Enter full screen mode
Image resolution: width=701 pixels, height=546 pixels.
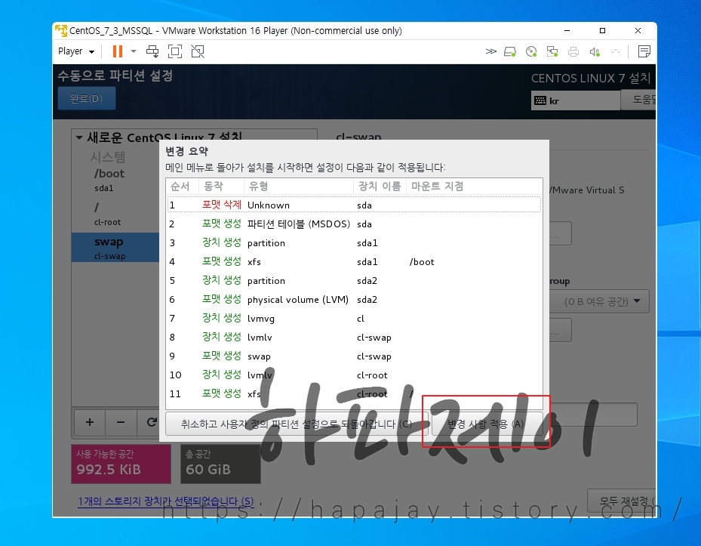(175, 51)
